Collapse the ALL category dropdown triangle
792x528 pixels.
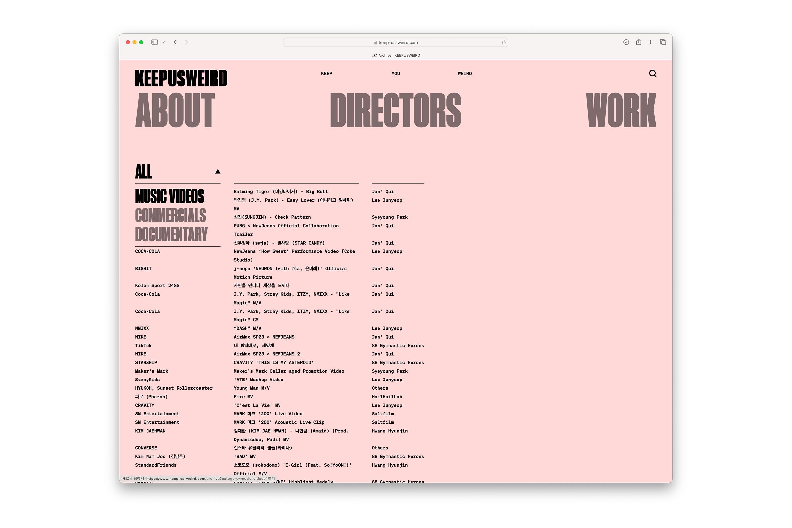(218, 171)
